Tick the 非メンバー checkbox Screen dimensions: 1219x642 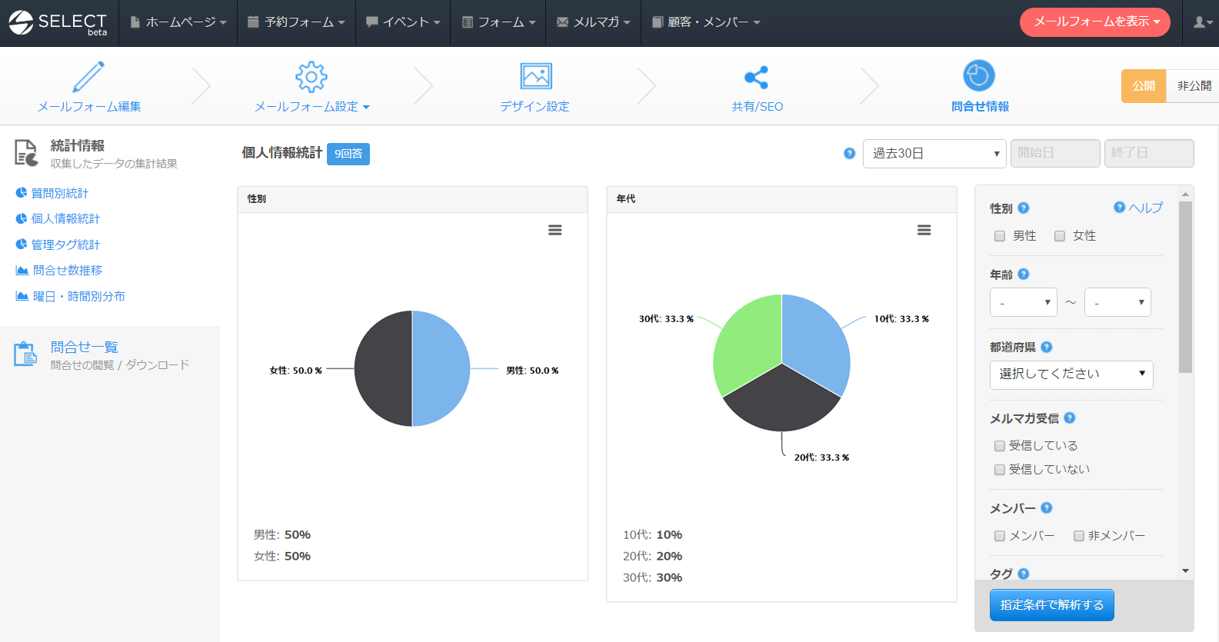point(1079,536)
